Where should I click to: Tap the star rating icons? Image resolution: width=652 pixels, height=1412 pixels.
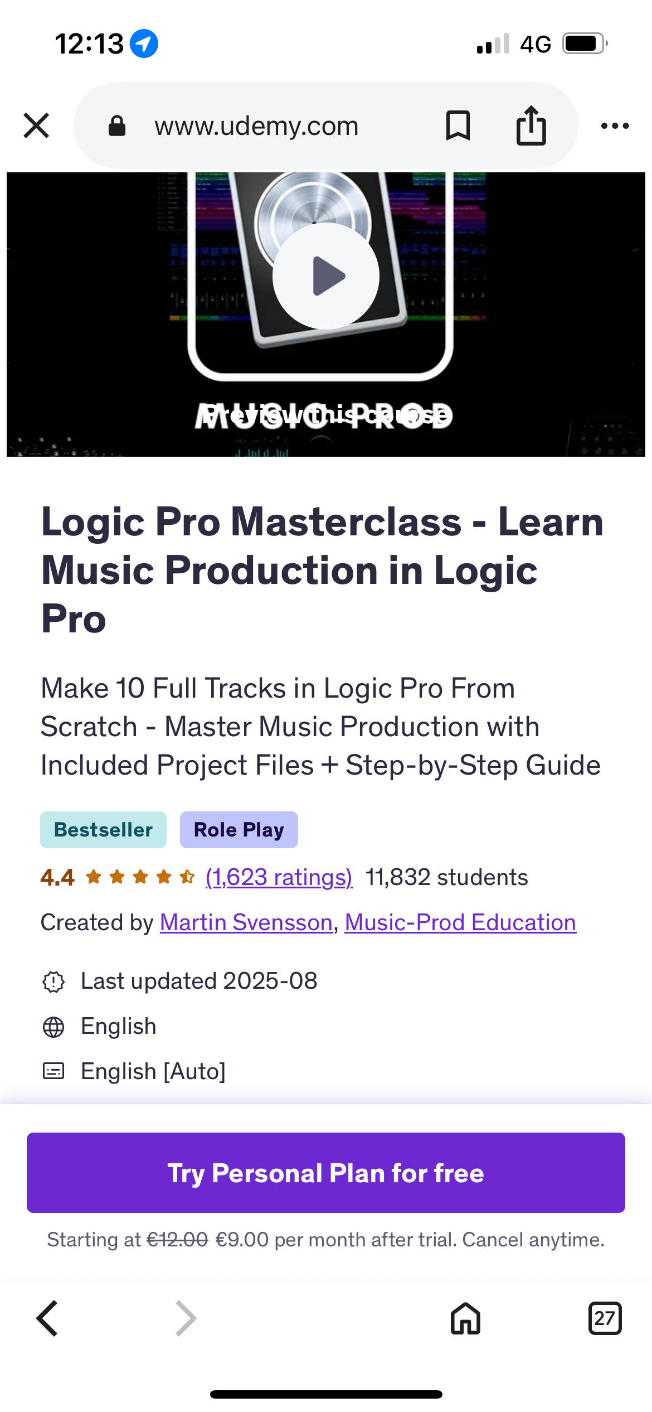pos(140,877)
